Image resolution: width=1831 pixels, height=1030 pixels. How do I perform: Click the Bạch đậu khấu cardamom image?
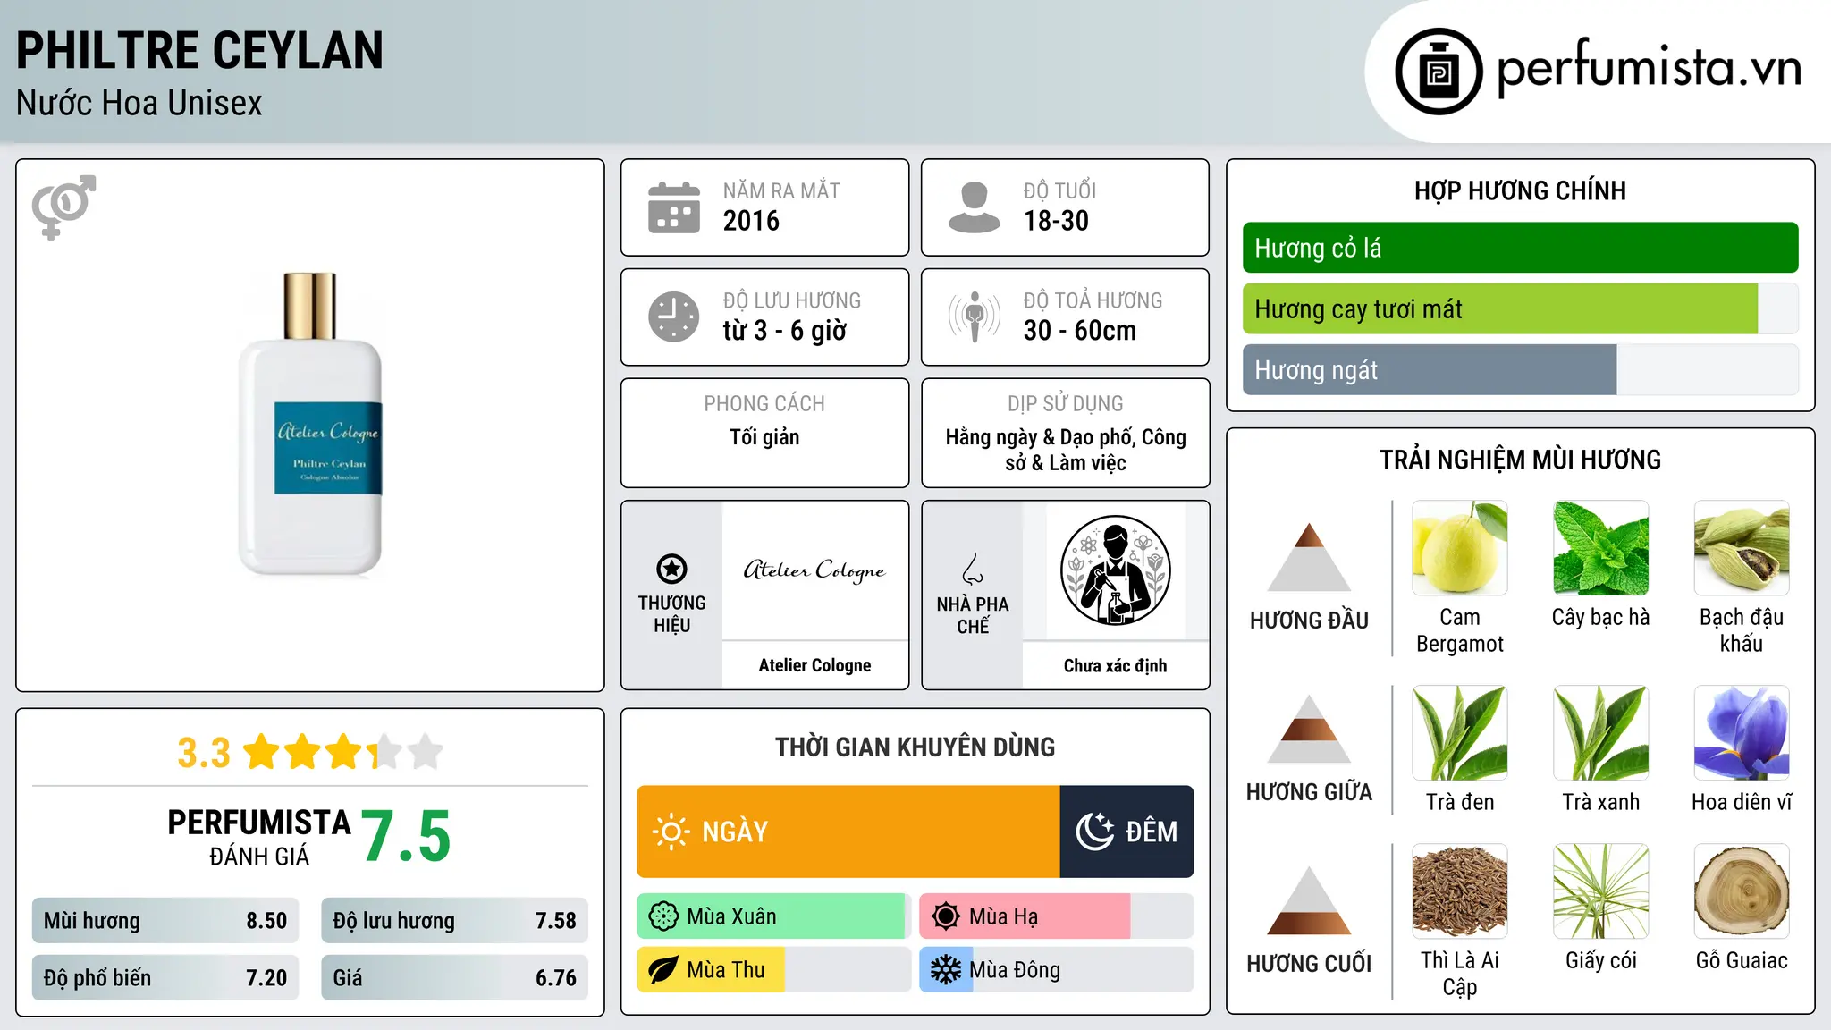click(1742, 548)
